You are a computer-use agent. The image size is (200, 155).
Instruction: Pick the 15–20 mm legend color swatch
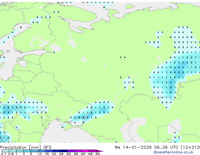(x=49, y=151)
